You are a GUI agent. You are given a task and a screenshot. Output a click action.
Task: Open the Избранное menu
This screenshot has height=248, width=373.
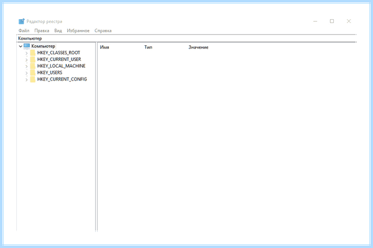pyautogui.click(x=78, y=30)
